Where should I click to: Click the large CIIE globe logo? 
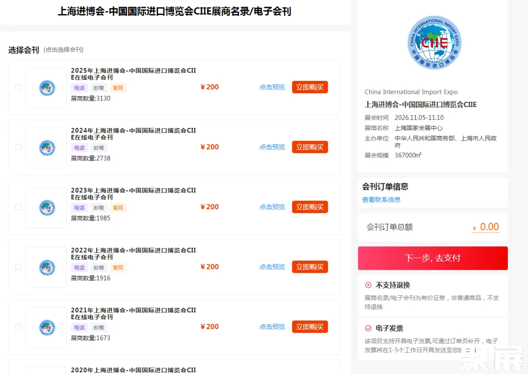pos(434,43)
